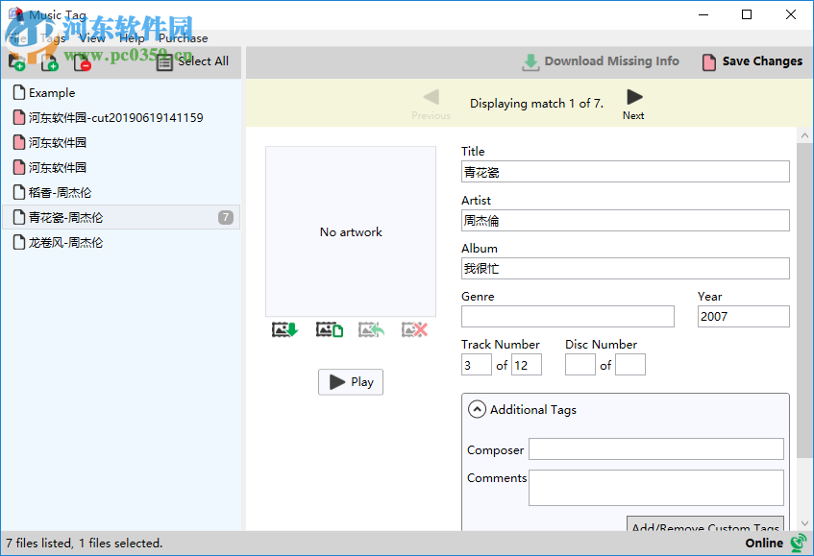814x556 pixels.
Task: Click the match count badge 7
Action: click(225, 217)
